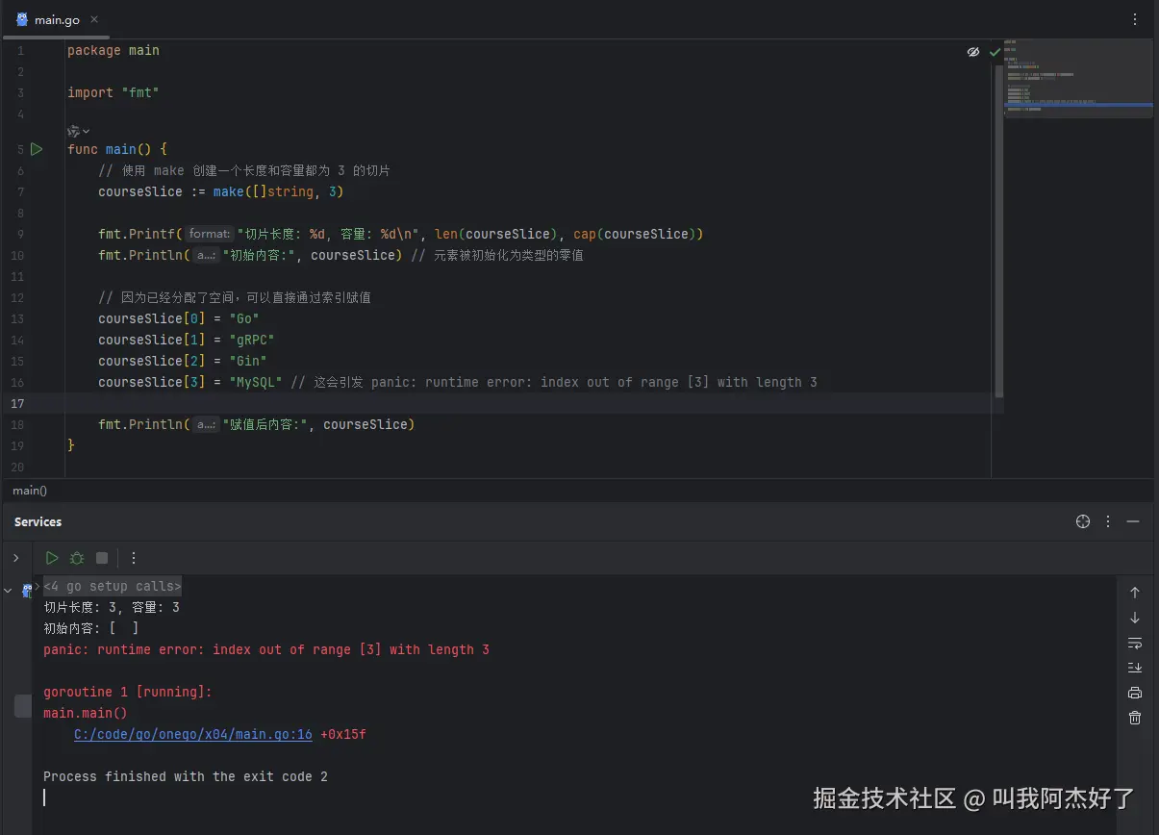
Task: Click the folded '<4 go setup calls>' text
Action: pos(113,587)
